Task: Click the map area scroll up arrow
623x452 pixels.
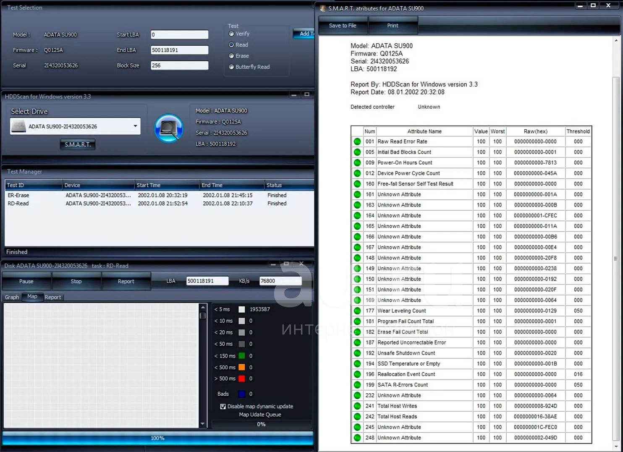Action: tap(203, 307)
